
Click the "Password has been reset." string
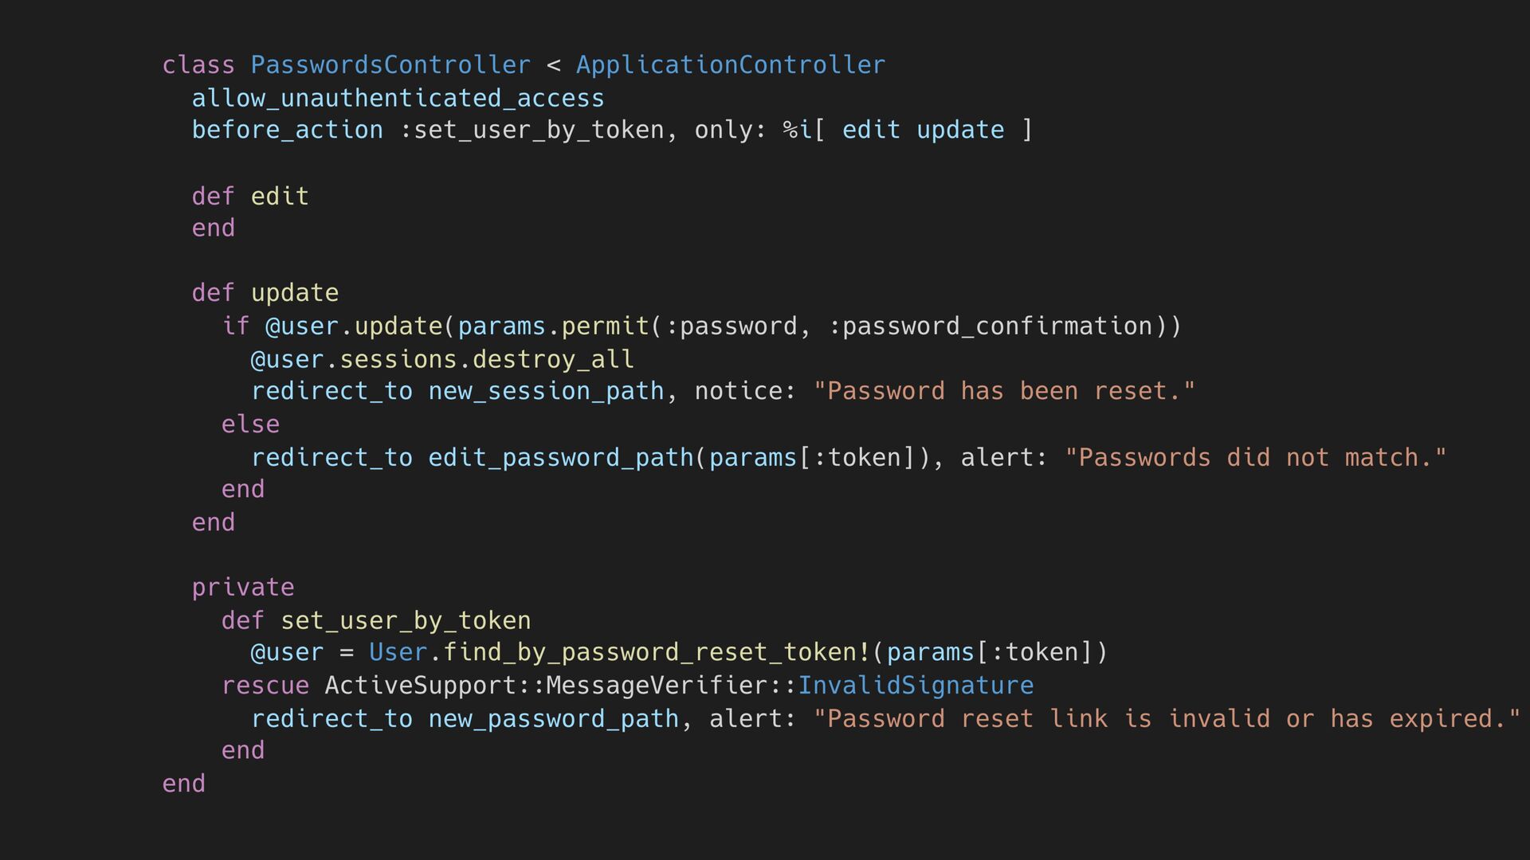1005,391
